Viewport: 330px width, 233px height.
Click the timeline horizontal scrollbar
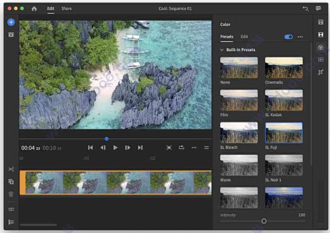point(38,225)
